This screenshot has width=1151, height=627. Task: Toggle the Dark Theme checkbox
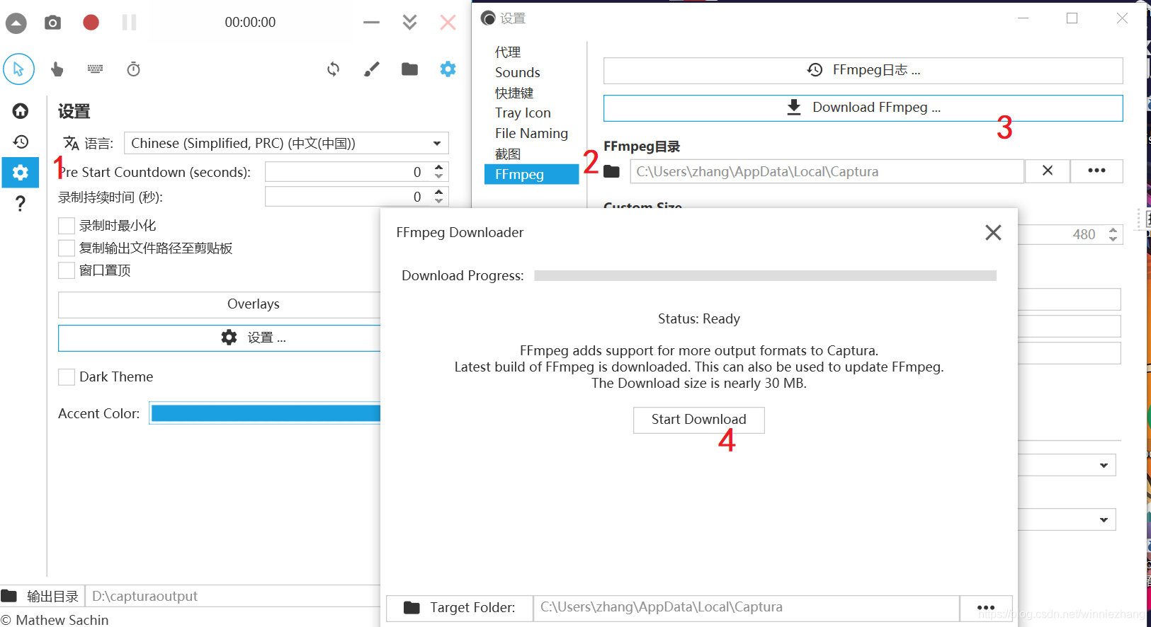tap(67, 377)
